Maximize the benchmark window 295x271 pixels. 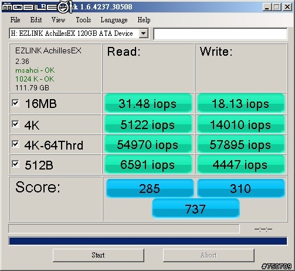[x=277, y=7]
